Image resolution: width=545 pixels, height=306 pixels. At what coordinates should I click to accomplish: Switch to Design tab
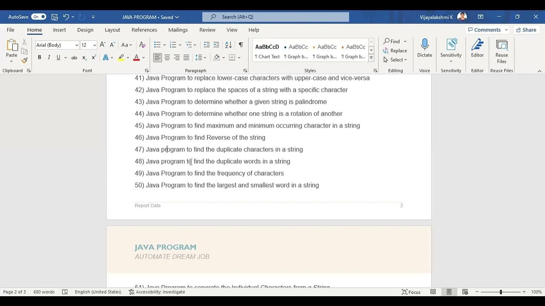(85, 30)
